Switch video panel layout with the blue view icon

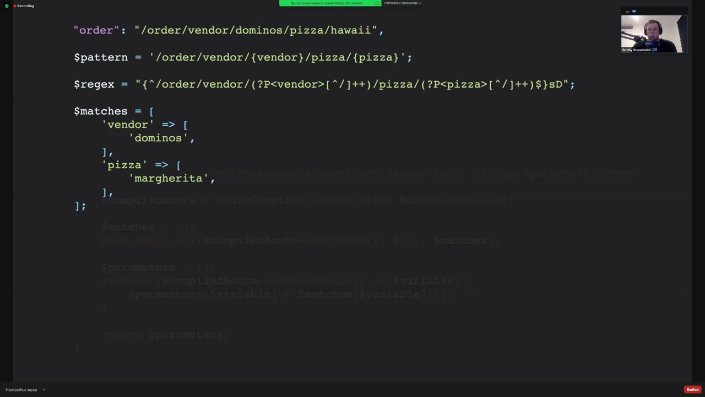click(x=634, y=11)
